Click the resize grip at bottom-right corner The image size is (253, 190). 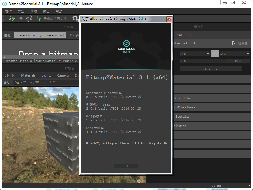(x=249, y=186)
